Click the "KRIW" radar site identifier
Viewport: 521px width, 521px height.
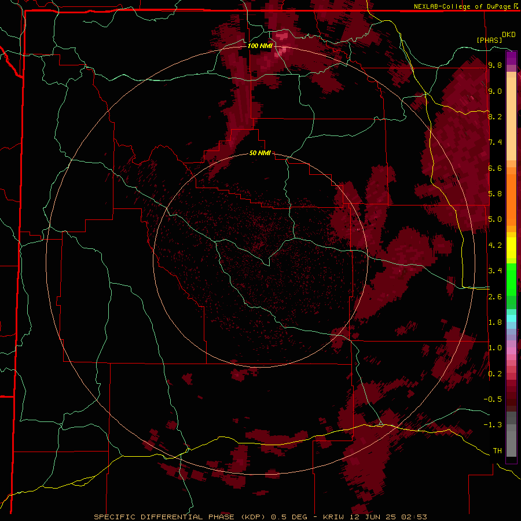click(334, 517)
